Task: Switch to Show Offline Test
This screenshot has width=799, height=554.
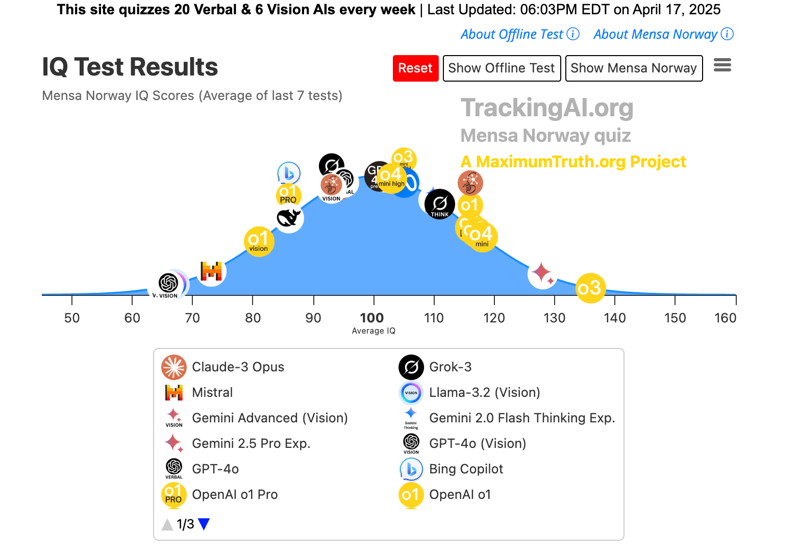Action: [502, 68]
